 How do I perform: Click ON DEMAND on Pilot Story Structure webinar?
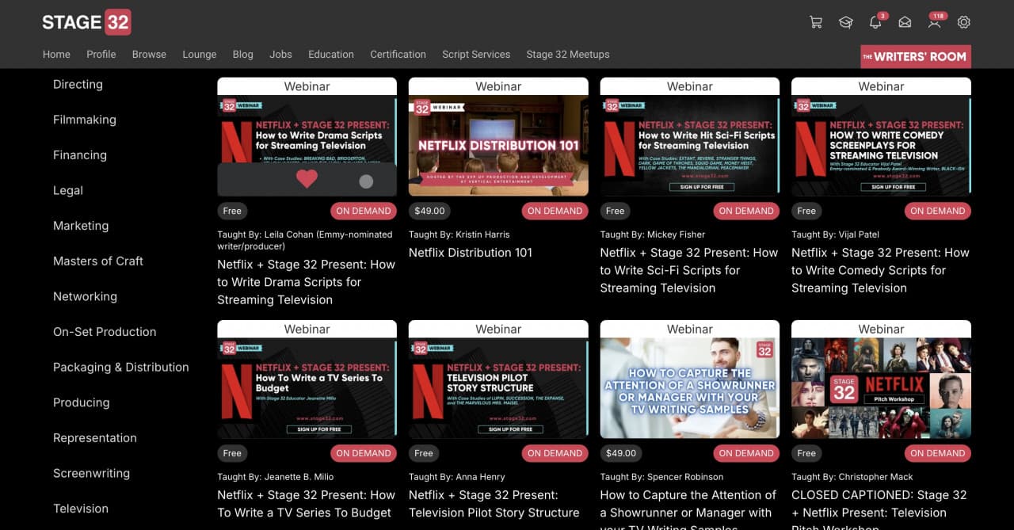[x=555, y=453]
